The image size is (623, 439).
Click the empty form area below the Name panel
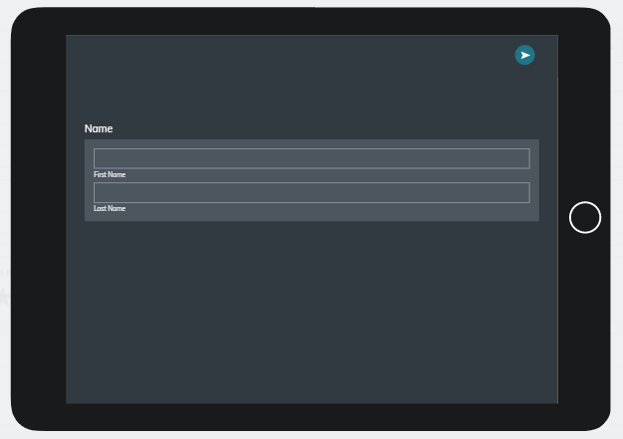tap(311, 309)
